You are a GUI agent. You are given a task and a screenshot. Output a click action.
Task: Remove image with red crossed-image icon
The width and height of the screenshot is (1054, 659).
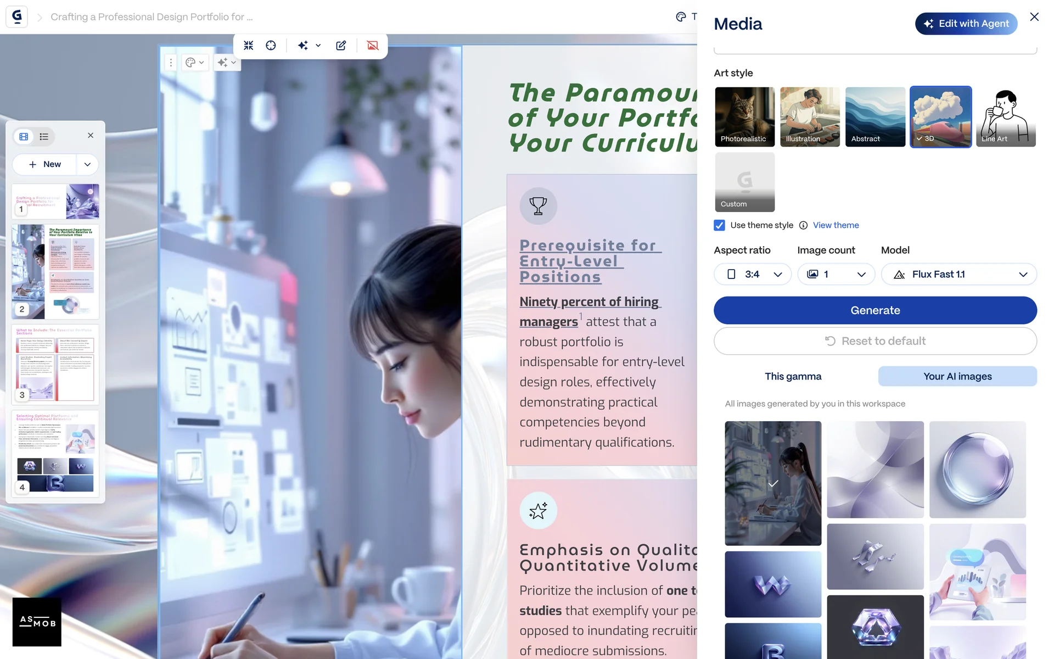(x=373, y=46)
